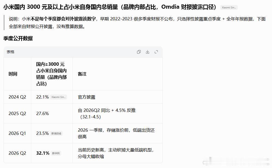272x168 pixels.
Task: Click the 国内≥3000元 column header
Action: [51, 74]
